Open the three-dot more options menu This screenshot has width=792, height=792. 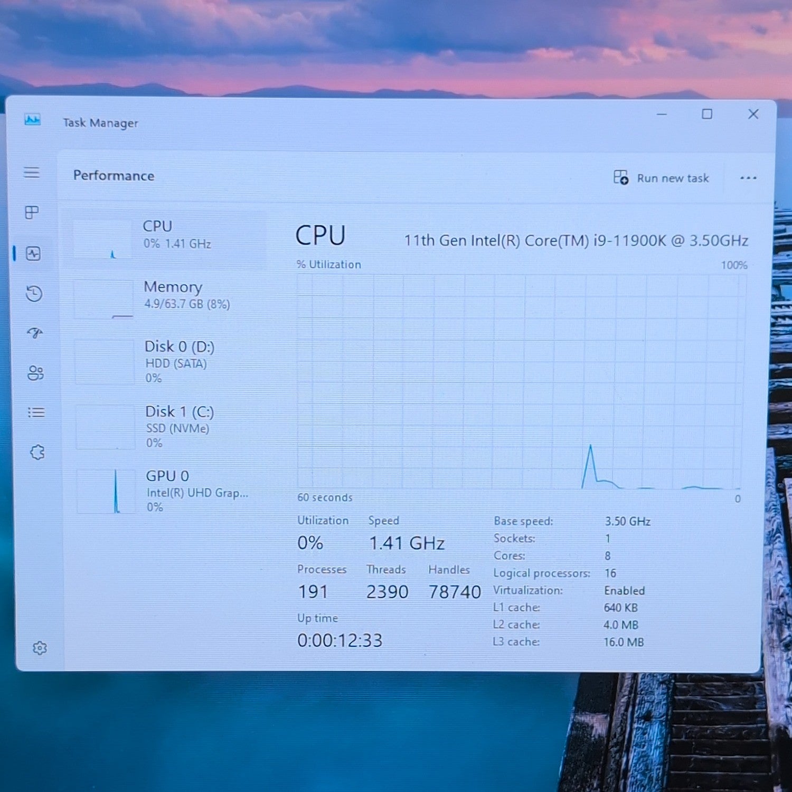(748, 178)
